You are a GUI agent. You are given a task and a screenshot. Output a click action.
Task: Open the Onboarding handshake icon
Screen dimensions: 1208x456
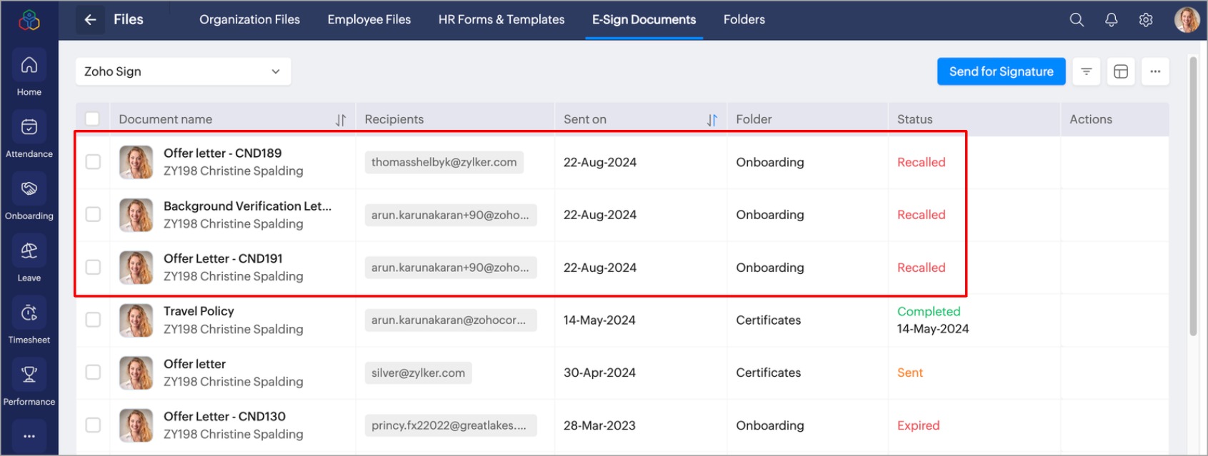[29, 189]
